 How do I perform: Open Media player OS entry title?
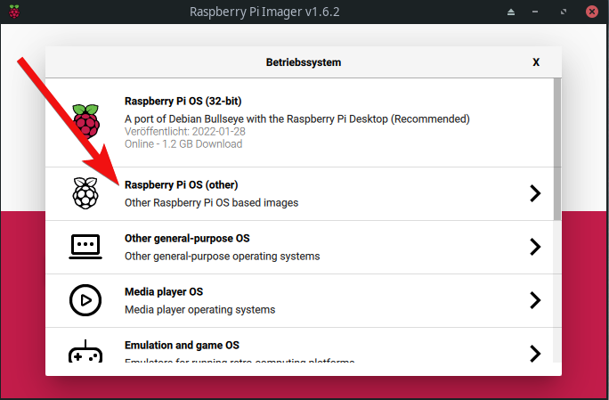coord(164,291)
